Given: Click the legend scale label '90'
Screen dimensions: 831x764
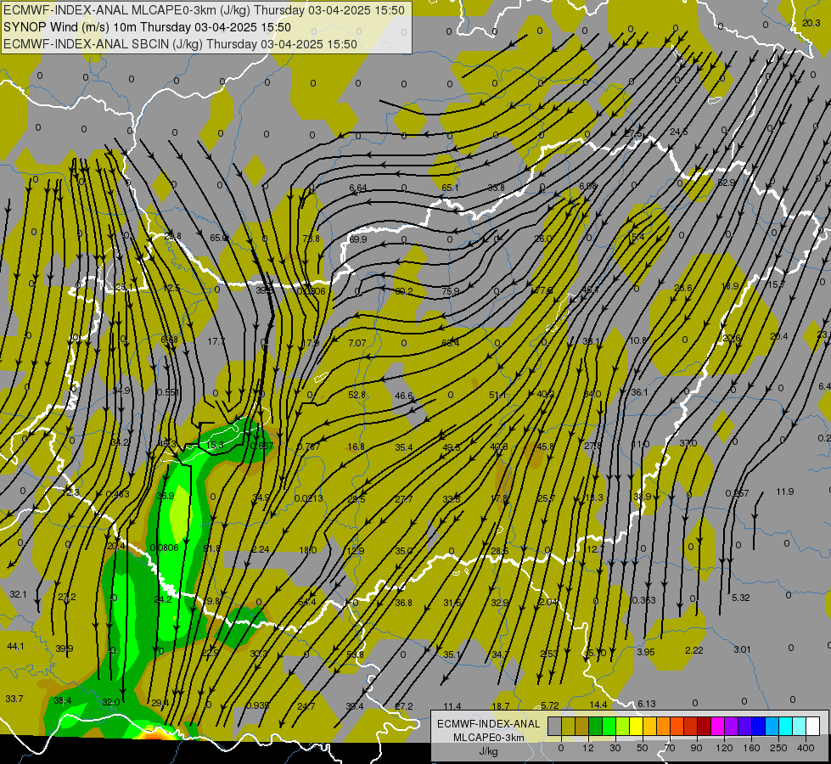Looking at the screenshot, I should 696,748.
